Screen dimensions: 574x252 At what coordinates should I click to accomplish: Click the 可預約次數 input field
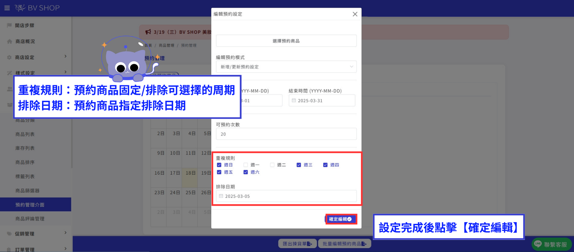click(286, 134)
